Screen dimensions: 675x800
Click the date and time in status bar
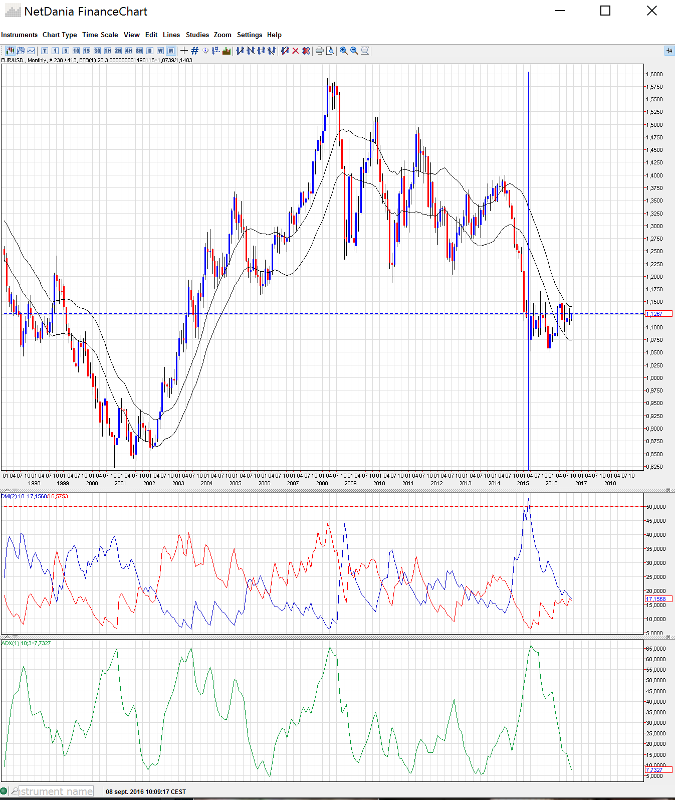click(x=146, y=792)
